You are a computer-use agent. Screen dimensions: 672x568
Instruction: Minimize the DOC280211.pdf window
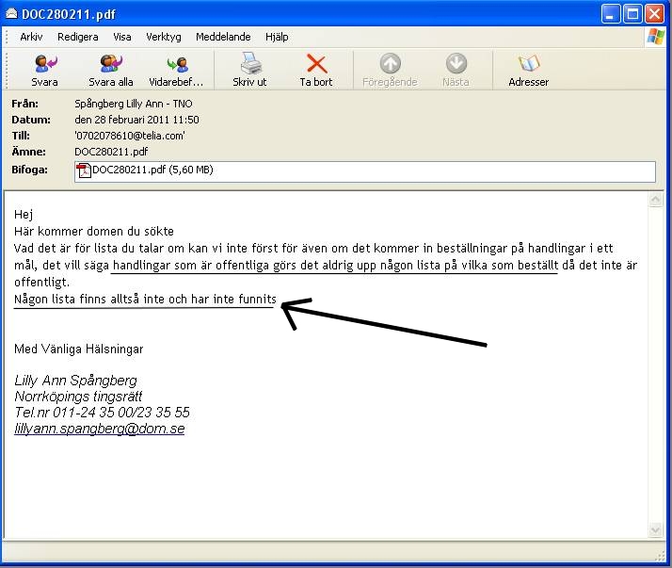point(611,14)
